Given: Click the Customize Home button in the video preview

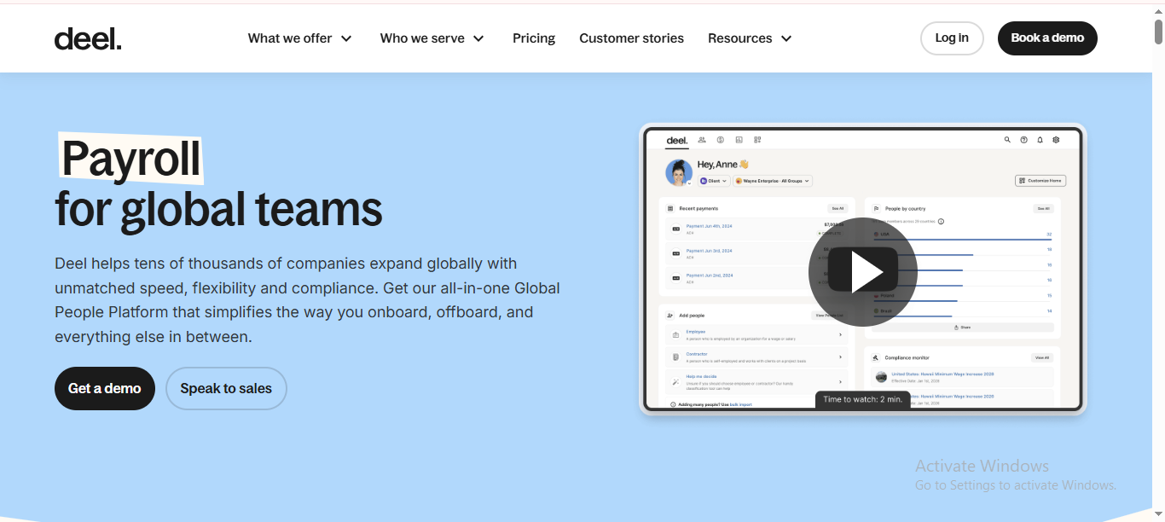Looking at the screenshot, I should (x=1040, y=181).
